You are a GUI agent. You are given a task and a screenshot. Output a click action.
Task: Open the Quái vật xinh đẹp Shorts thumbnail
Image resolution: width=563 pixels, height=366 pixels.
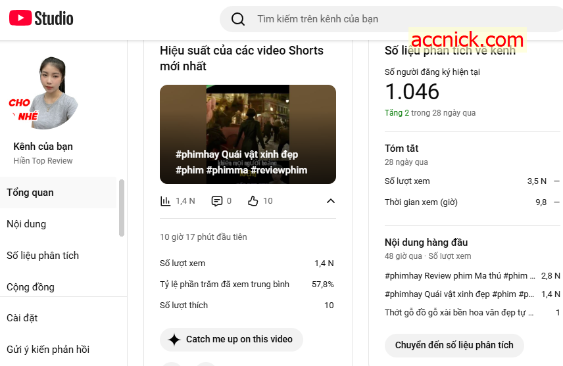[x=248, y=134]
